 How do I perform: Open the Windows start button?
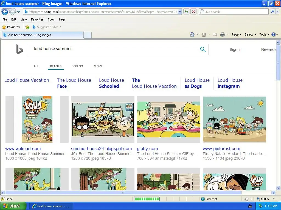coord(13,206)
